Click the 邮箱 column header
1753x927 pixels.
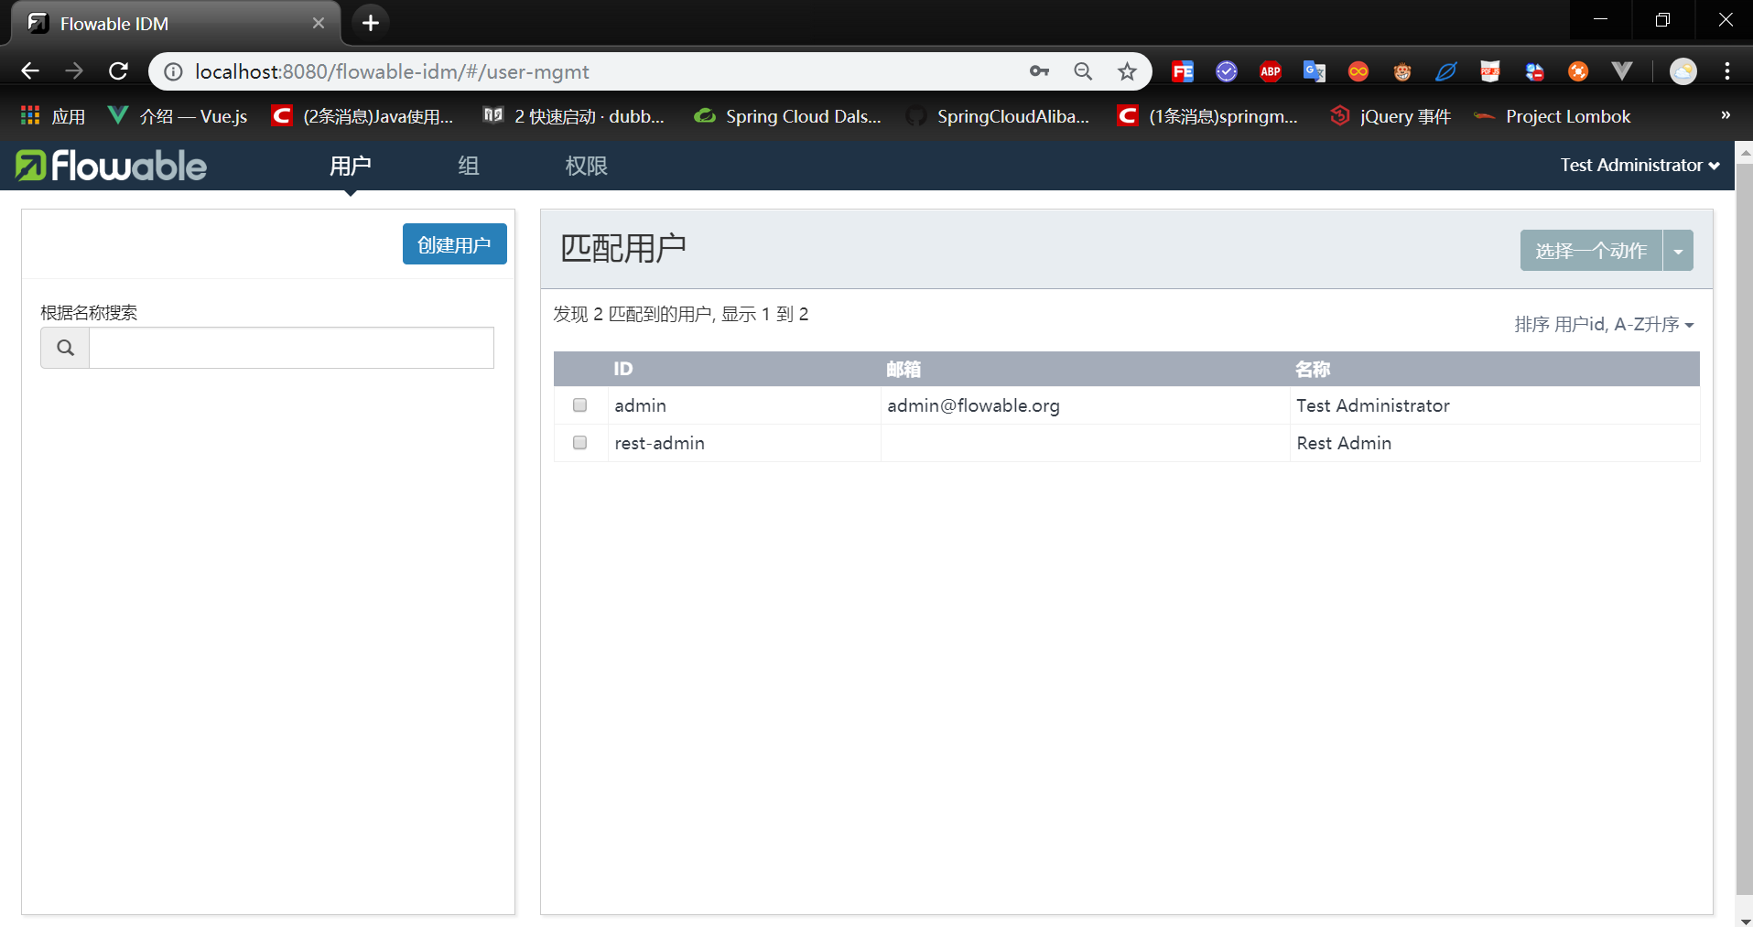[x=904, y=369]
